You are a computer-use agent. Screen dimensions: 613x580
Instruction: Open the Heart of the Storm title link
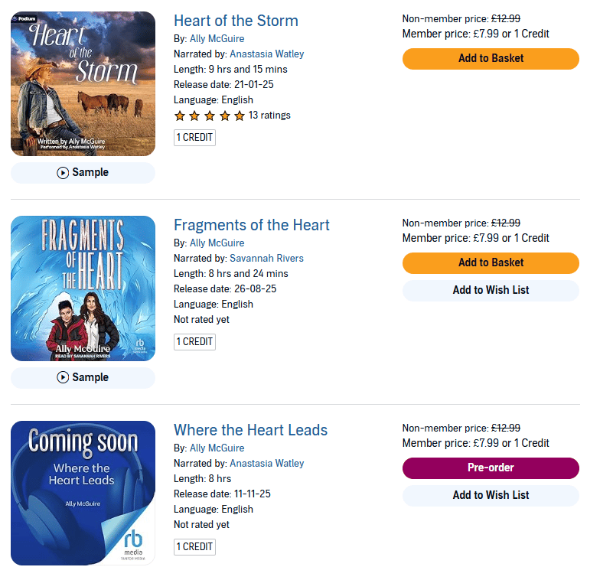236,21
